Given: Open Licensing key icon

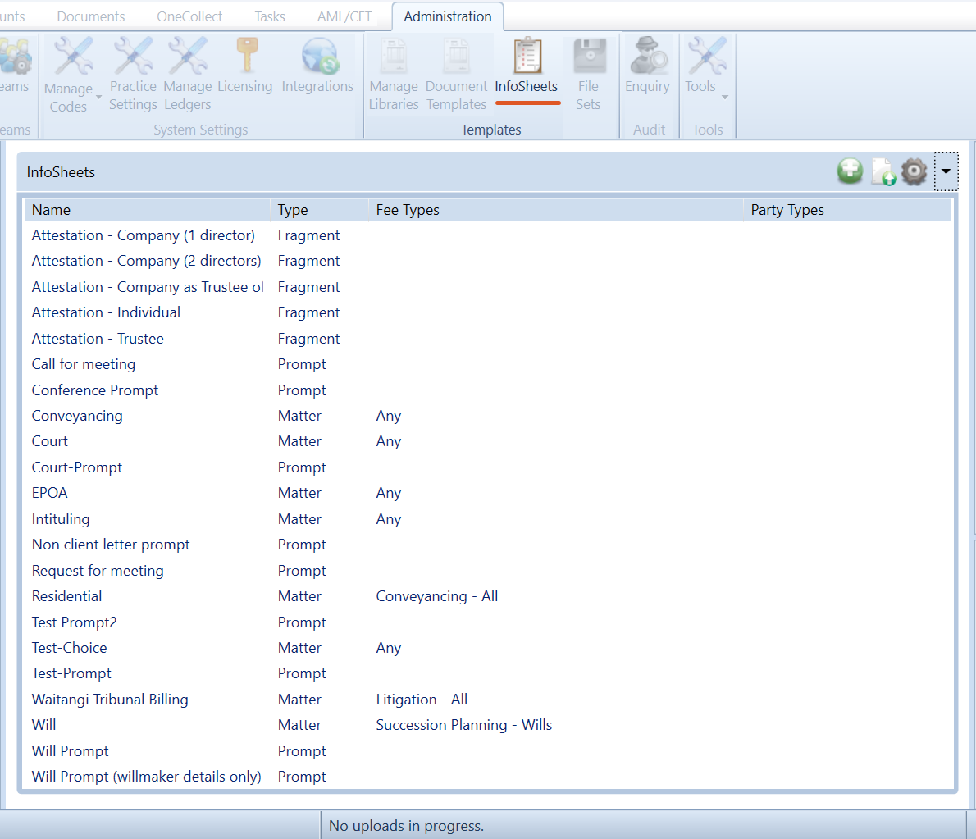Looking at the screenshot, I should 247,55.
